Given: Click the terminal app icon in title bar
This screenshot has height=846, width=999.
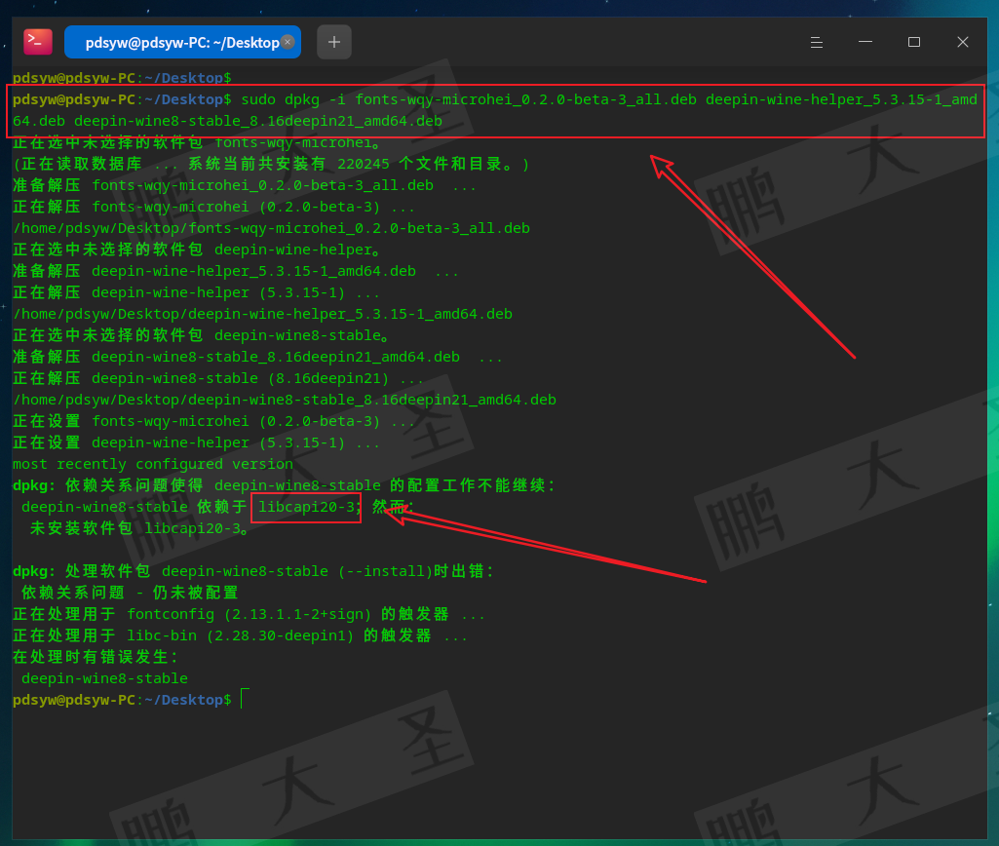Looking at the screenshot, I should tap(38, 42).
